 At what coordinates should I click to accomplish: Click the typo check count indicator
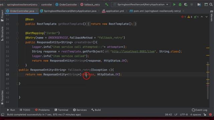[x=196, y=17]
